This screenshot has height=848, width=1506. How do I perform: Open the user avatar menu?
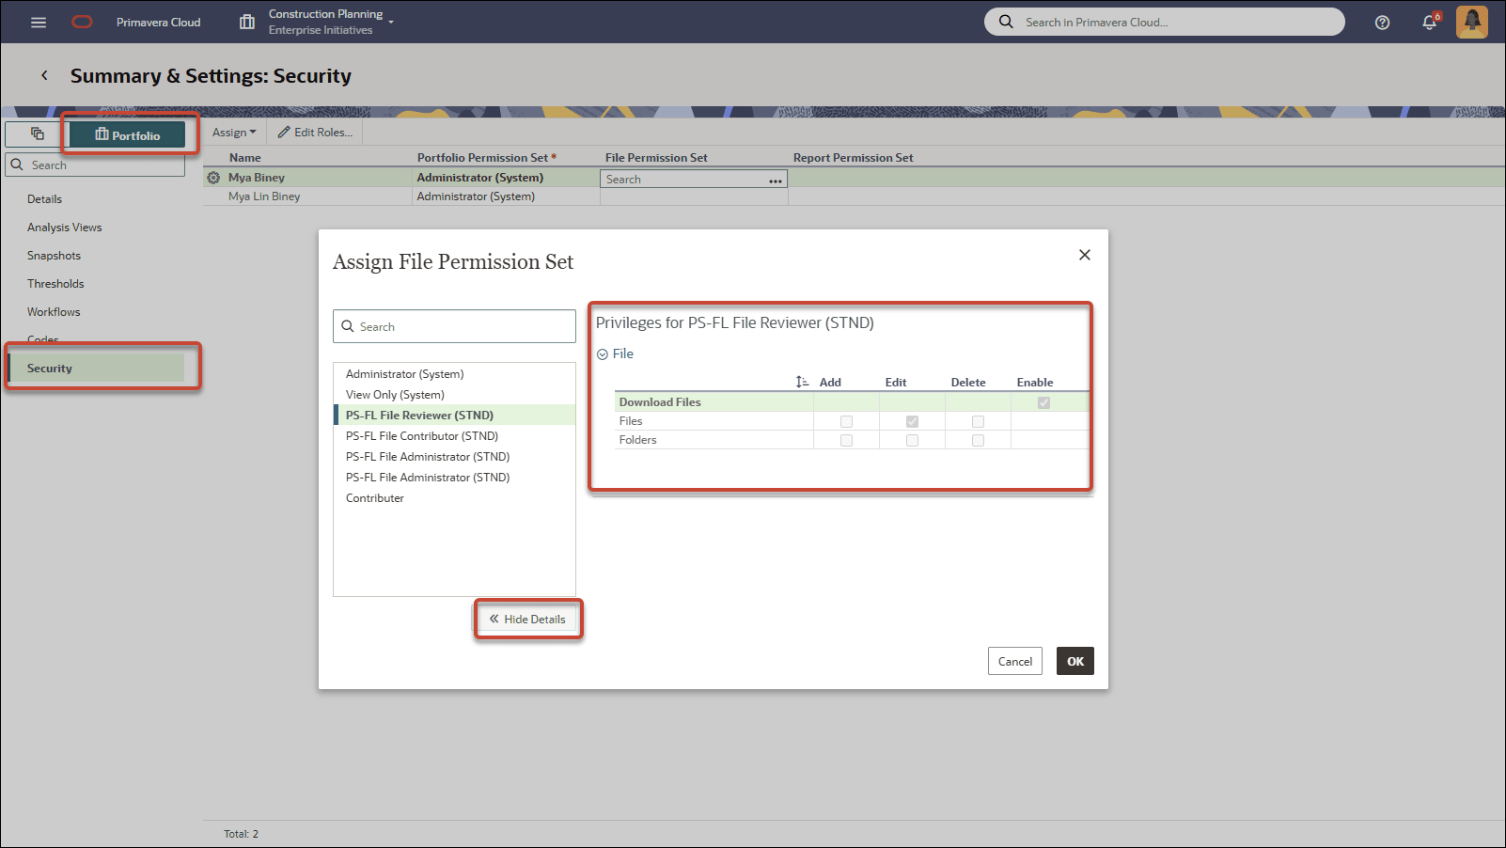(1472, 22)
